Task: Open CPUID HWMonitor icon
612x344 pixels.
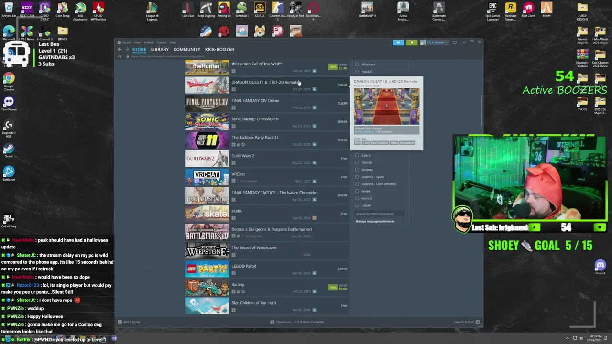Action: [98, 11]
